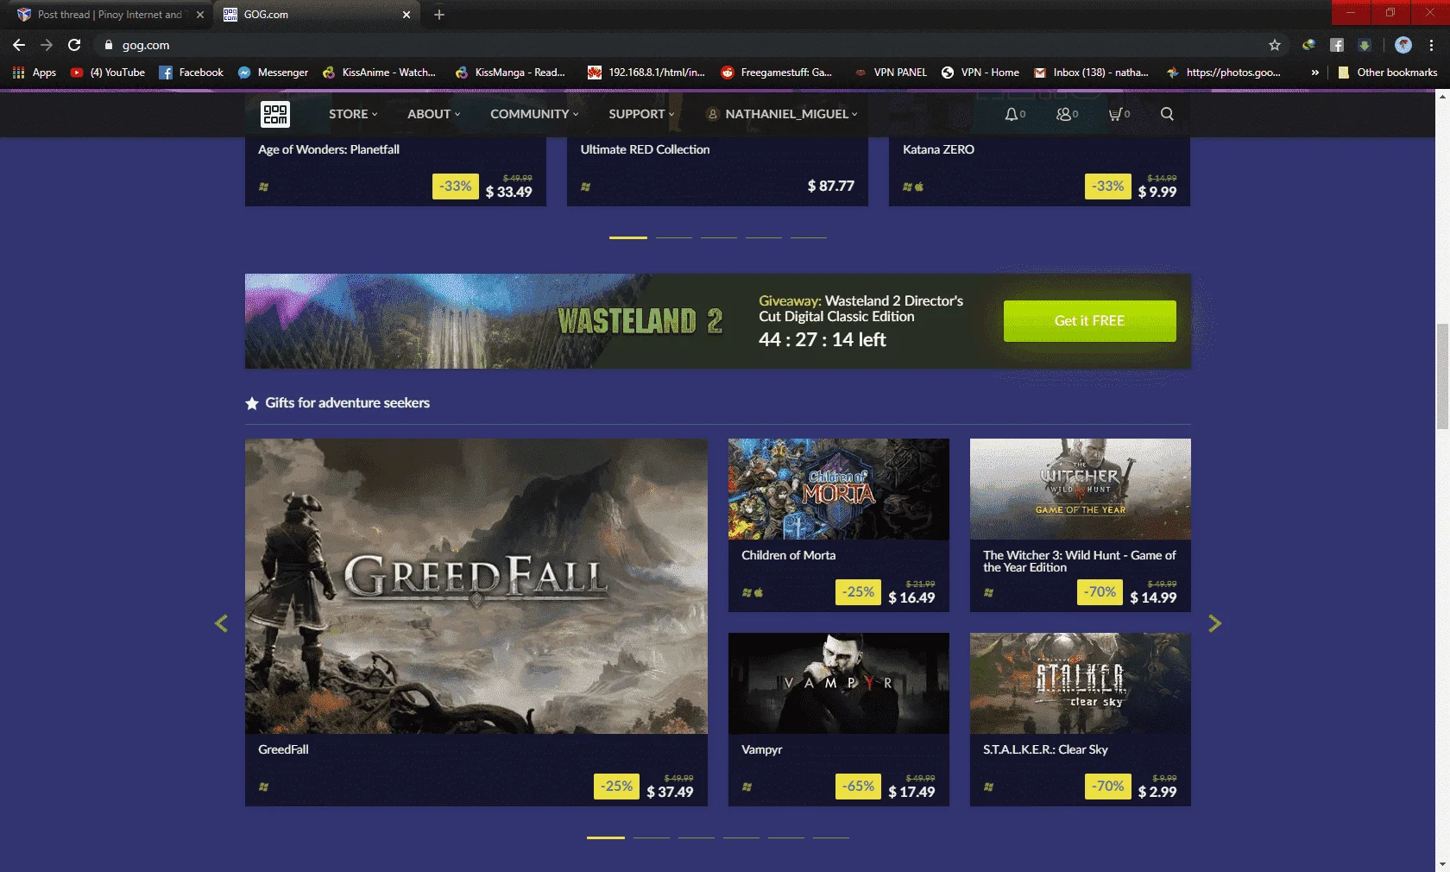Click the Get it FREE button

[1089, 321]
